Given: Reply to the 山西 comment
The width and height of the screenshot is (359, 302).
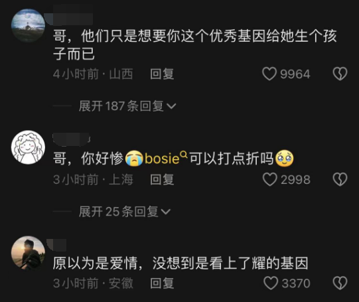Looking at the screenshot, I should click(x=162, y=74).
